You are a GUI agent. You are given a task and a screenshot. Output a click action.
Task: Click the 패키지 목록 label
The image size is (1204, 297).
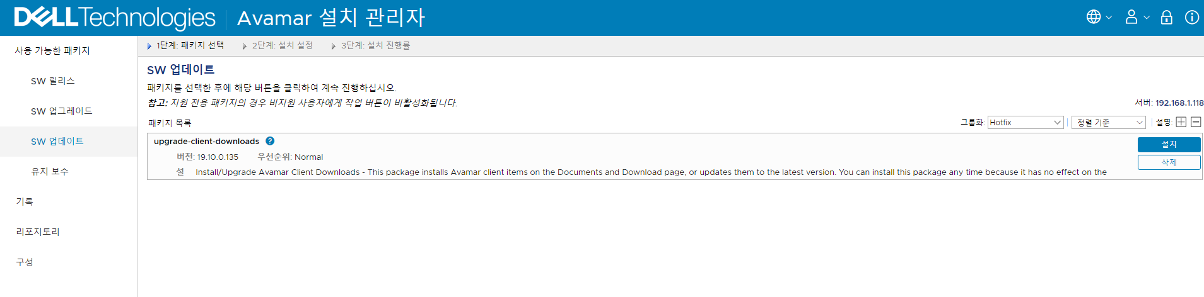pyautogui.click(x=170, y=123)
